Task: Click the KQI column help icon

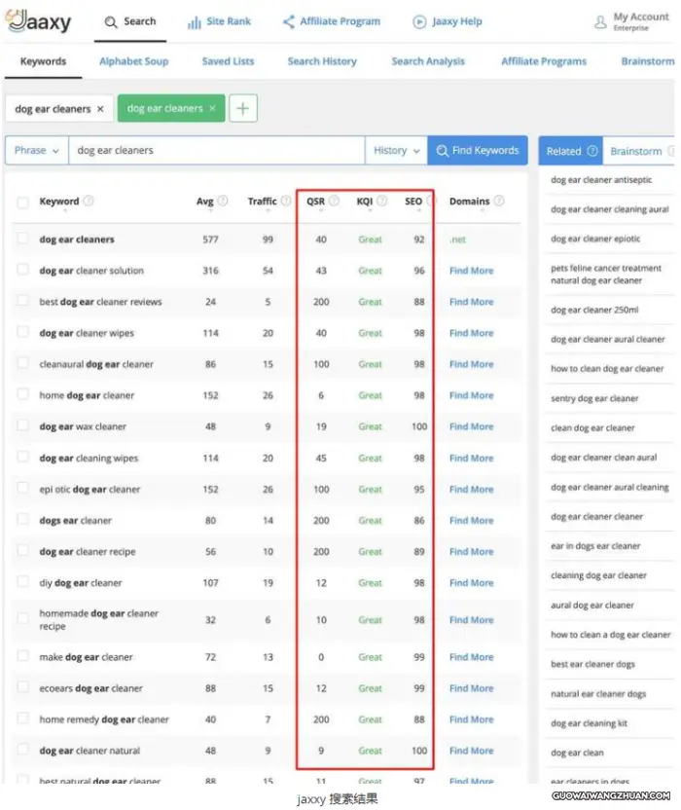Action: 382,201
